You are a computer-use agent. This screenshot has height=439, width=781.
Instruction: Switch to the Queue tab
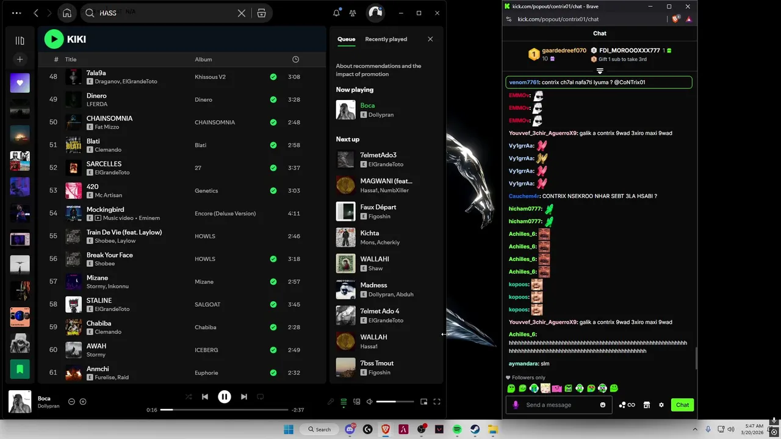(346, 39)
